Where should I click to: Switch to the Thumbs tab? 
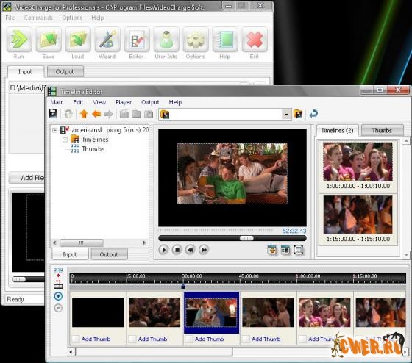point(382,131)
